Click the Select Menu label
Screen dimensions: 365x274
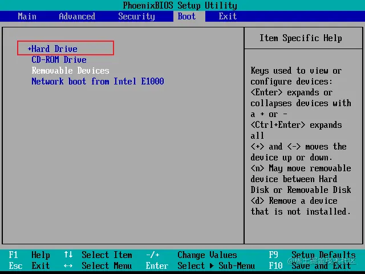pos(107,265)
